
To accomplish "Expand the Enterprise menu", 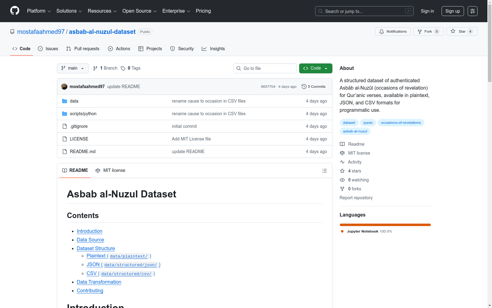I will [x=176, y=11].
